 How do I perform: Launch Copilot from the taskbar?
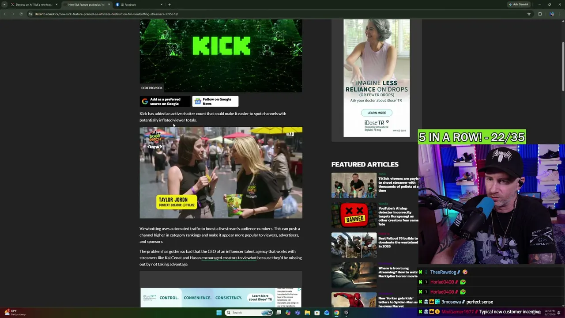288,313
